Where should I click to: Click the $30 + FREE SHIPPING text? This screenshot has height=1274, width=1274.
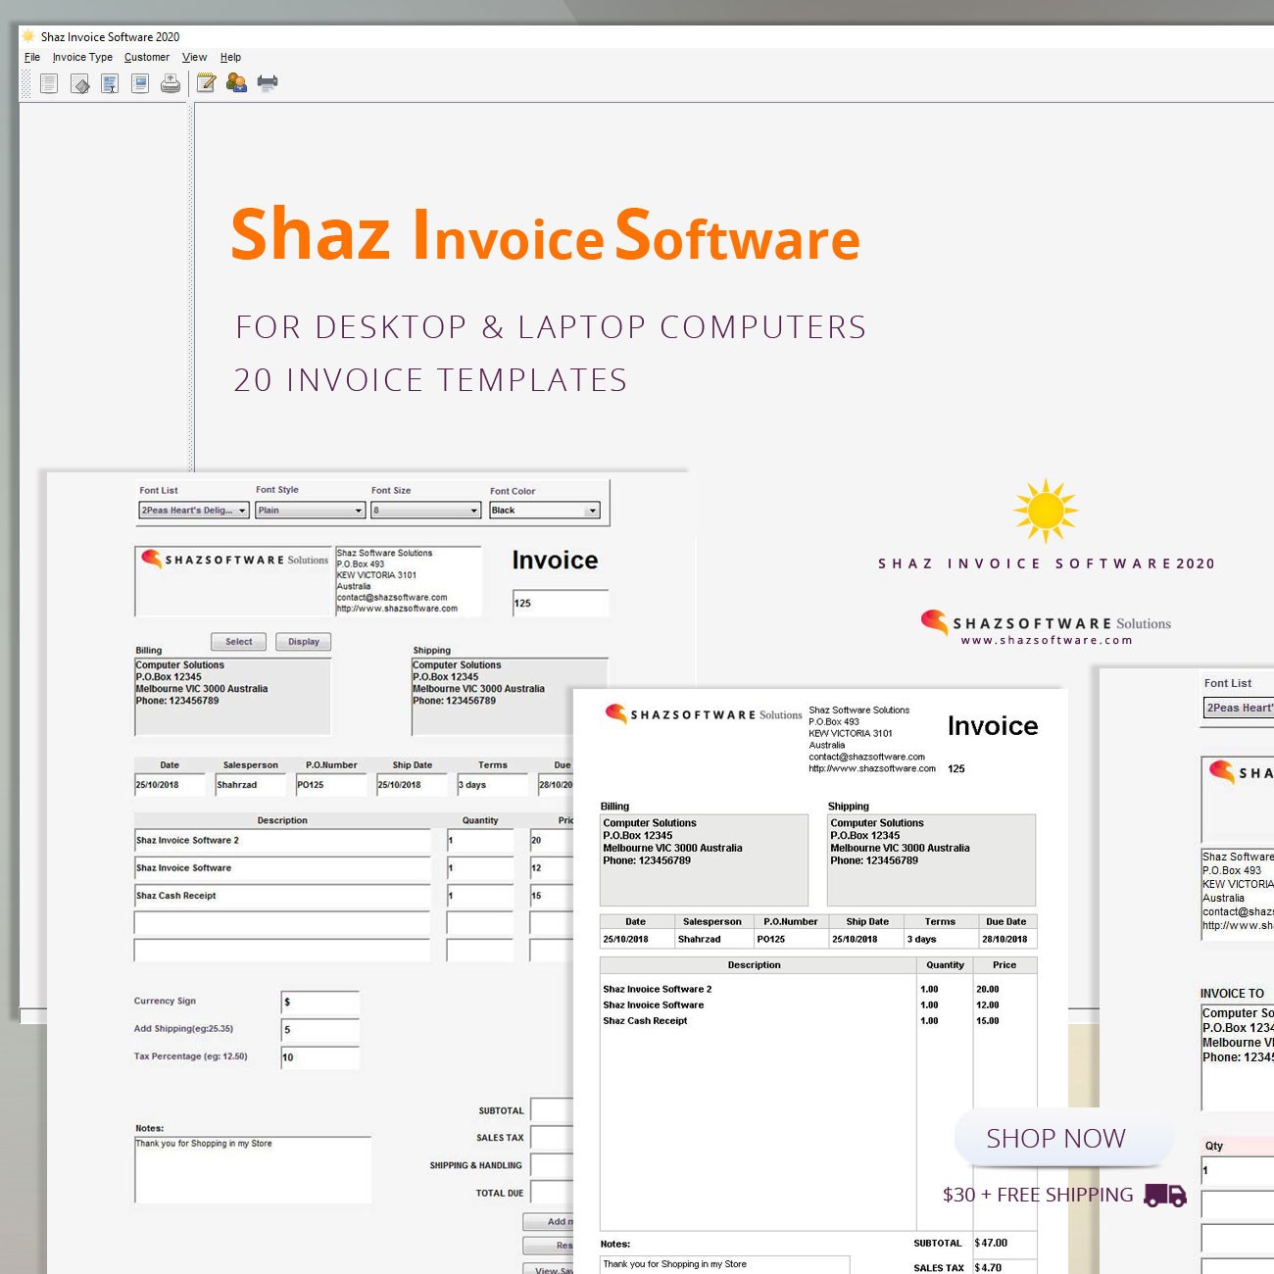[1038, 1195]
